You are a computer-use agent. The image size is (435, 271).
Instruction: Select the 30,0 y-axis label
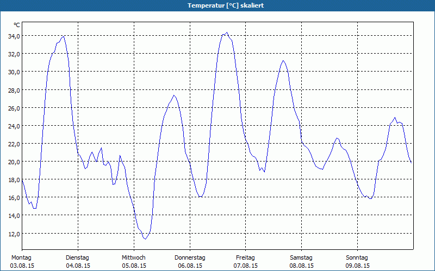pos(14,72)
